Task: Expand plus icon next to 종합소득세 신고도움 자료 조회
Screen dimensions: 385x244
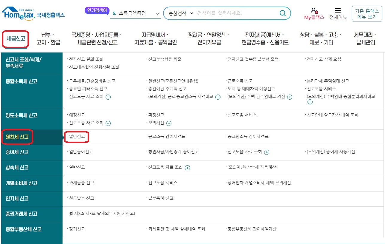Action: (x=108, y=97)
